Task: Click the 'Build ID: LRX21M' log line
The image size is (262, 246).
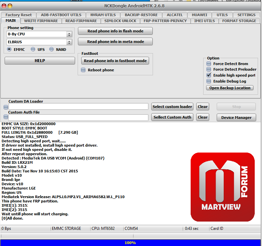Action: pos(17,162)
